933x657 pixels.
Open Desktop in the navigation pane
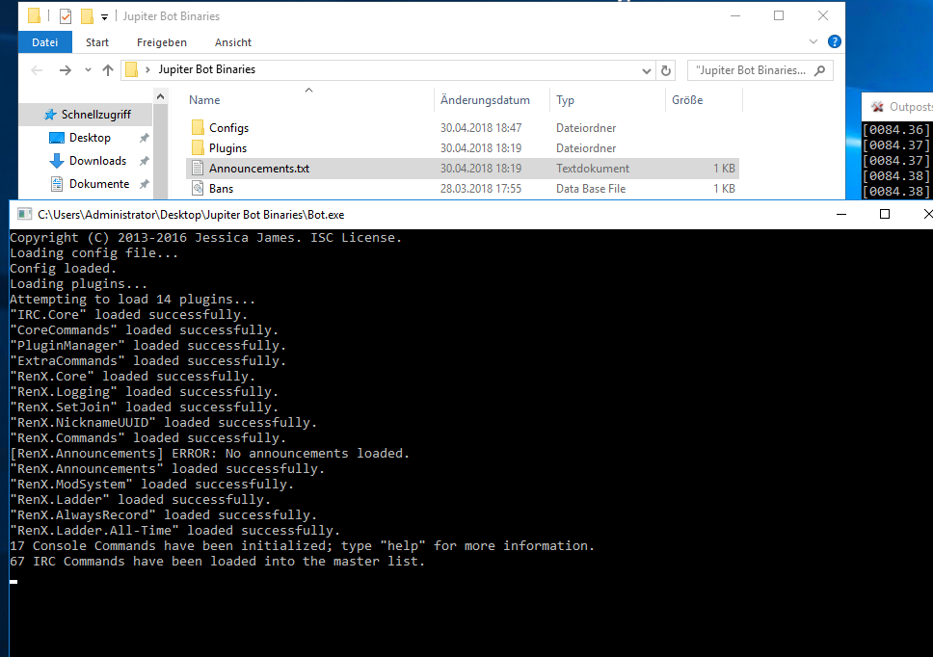tap(90, 138)
